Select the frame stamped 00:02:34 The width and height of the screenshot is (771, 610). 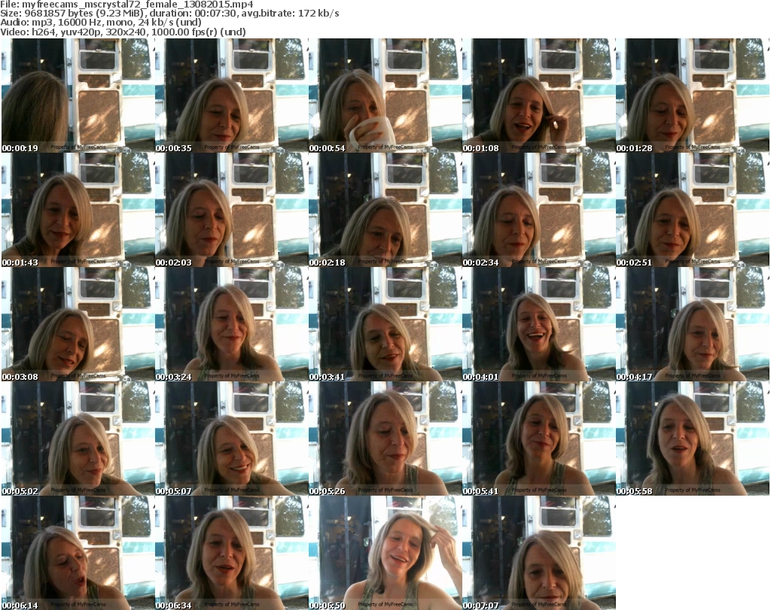(x=539, y=210)
